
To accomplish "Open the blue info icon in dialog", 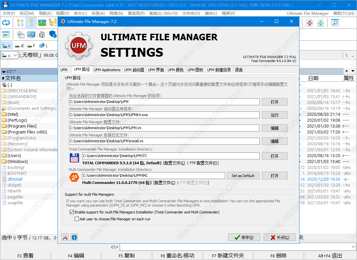I will (x=74, y=237).
